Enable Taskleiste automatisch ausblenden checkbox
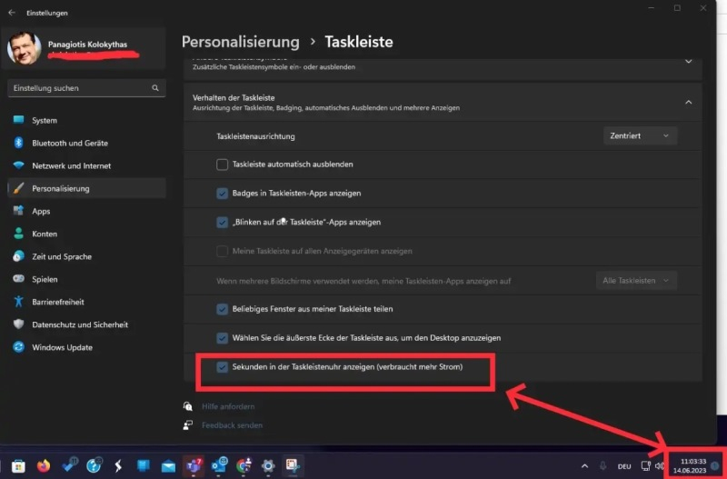The width and height of the screenshot is (727, 479). pyautogui.click(x=222, y=165)
